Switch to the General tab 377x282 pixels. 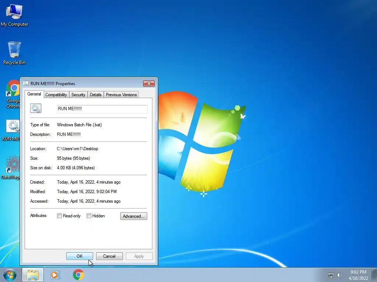pyautogui.click(x=34, y=94)
